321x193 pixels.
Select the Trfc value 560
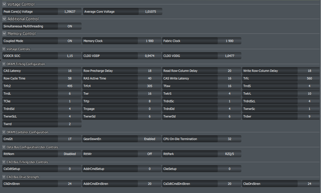pos(309,78)
